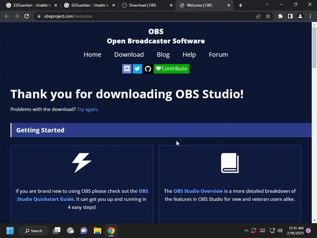Image resolution: width=317 pixels, height=238 pixels.
Task: Go forward to the next page
Action: [17, 16]
